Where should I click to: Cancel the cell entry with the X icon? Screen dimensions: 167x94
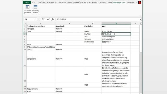pos(43,19)
